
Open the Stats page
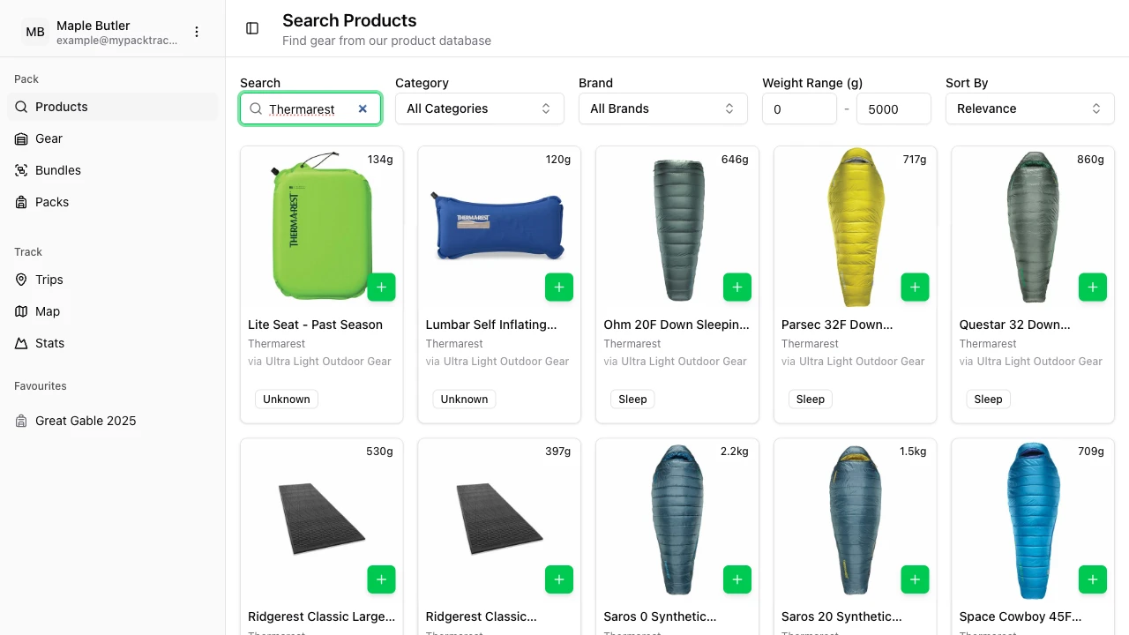coord(50,343)
